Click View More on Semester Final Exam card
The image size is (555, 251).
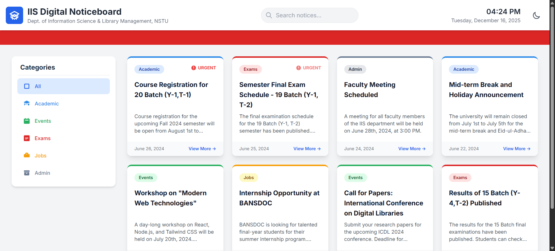[307, 149]
